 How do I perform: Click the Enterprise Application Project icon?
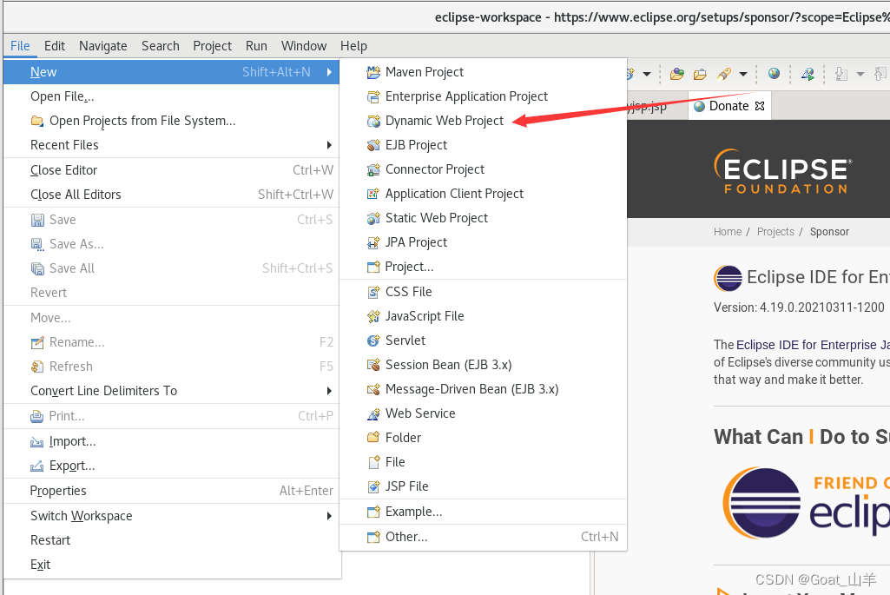click(373, 96)
